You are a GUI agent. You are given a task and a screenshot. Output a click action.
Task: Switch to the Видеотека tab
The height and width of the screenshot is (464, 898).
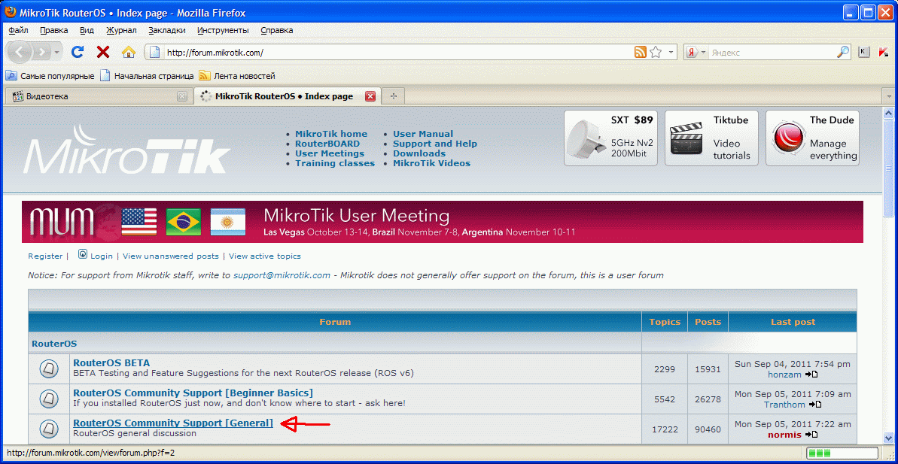[97, 96]
